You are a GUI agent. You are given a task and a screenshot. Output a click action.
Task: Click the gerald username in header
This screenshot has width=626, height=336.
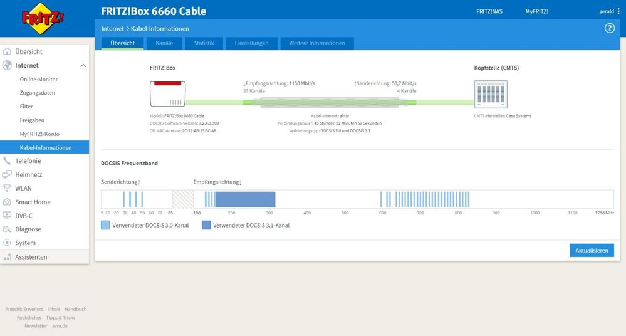(x=607, y=11)
